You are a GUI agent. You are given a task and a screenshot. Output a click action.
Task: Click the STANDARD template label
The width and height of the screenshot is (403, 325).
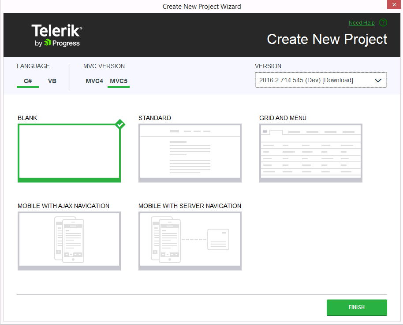click(155, 118)
